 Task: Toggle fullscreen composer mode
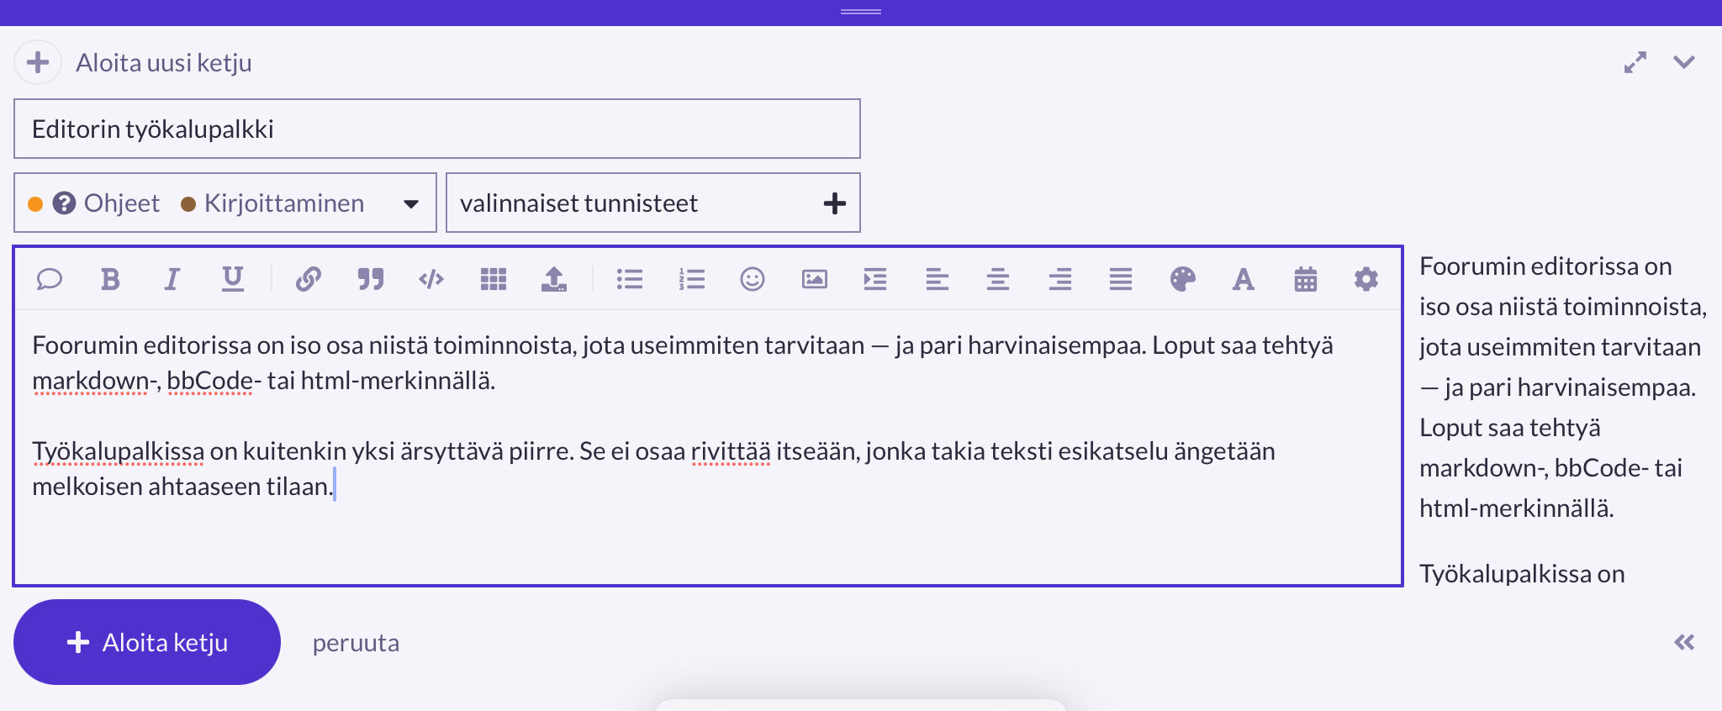pos(1635,62)
